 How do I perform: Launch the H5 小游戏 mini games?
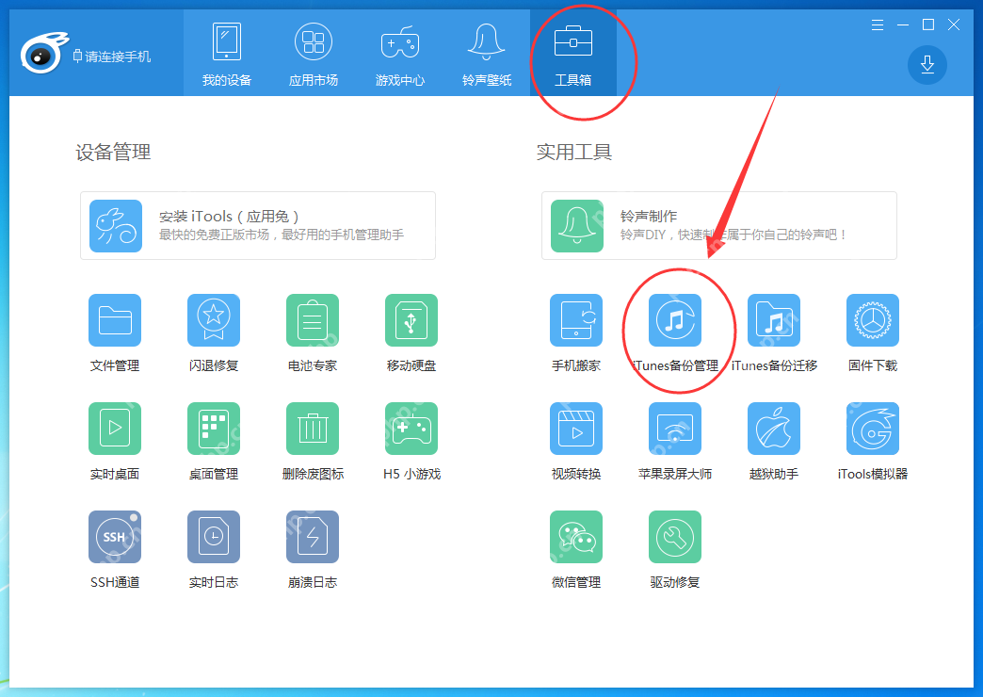click(x=411, y=429)
